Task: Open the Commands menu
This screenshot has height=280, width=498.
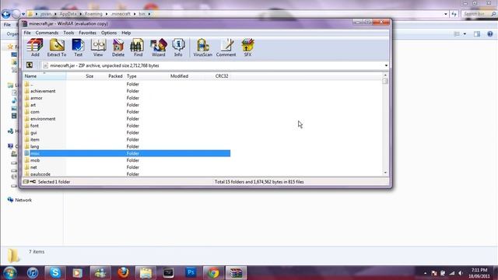Action: pyautogui.click(x=47, y=33)
